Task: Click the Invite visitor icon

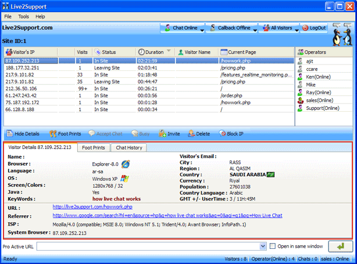Action: [162, 134]
